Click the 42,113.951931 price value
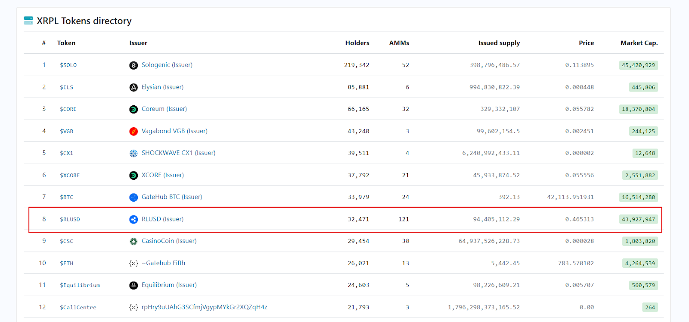 (x=571, y=197)
